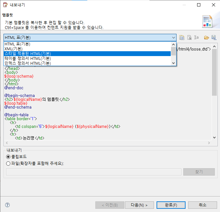The width and height of the screenshot is (220, 212).
Task: Click ${physicalName} in the td colspan line
Action: pos(92,127)
